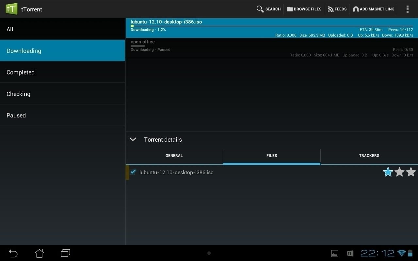Tap the battery status icon
The image size is (418, 261).
[410, 253]
